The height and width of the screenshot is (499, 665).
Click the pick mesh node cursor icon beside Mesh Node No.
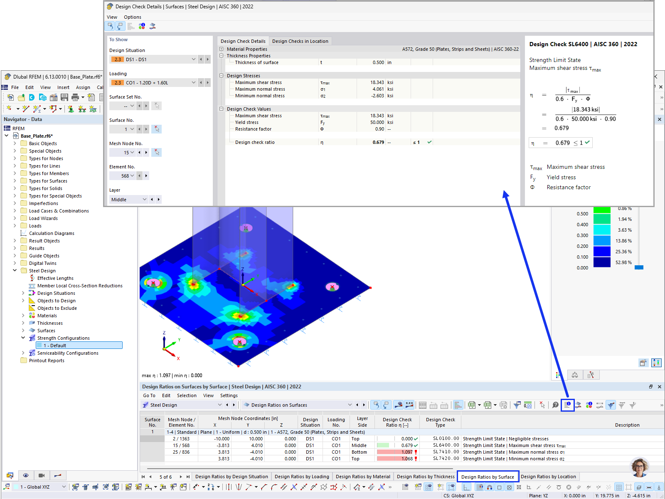(156, 153)
